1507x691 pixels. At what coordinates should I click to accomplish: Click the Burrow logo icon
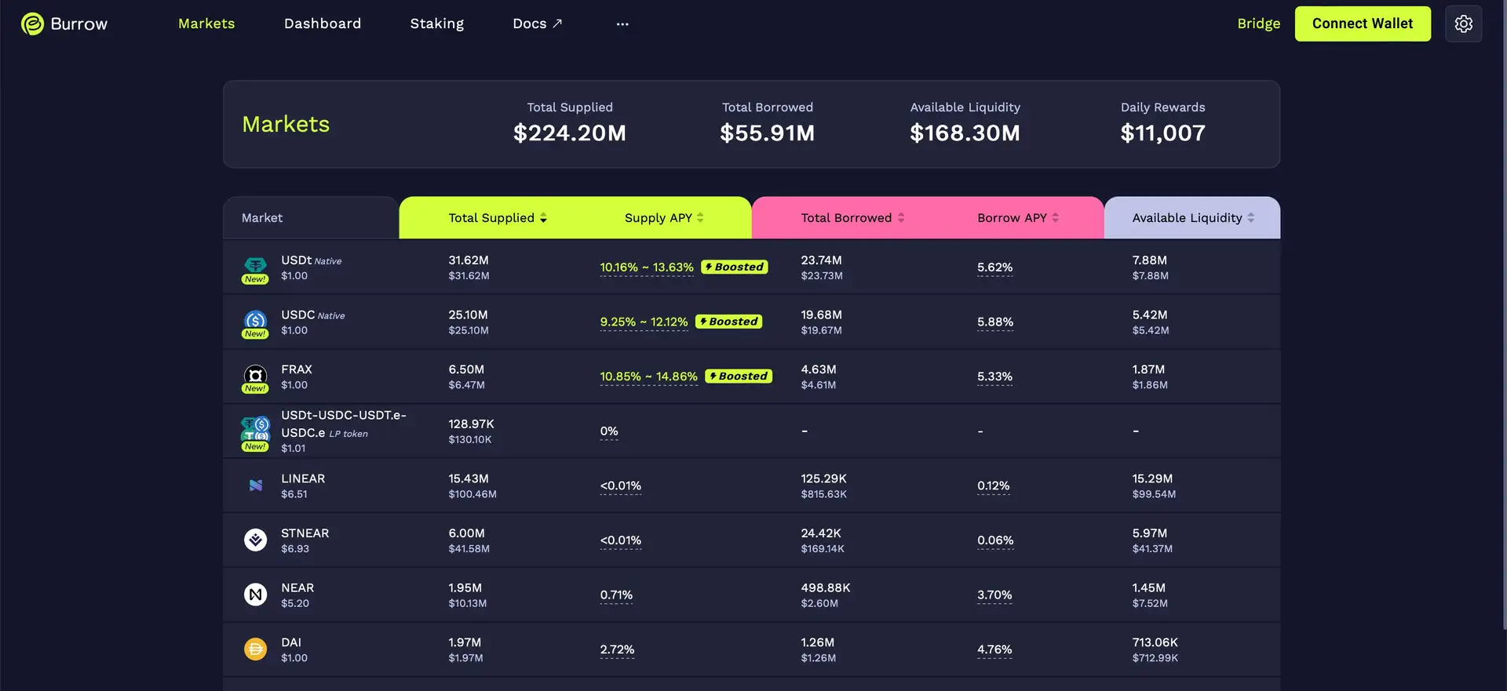pos(32,24)
